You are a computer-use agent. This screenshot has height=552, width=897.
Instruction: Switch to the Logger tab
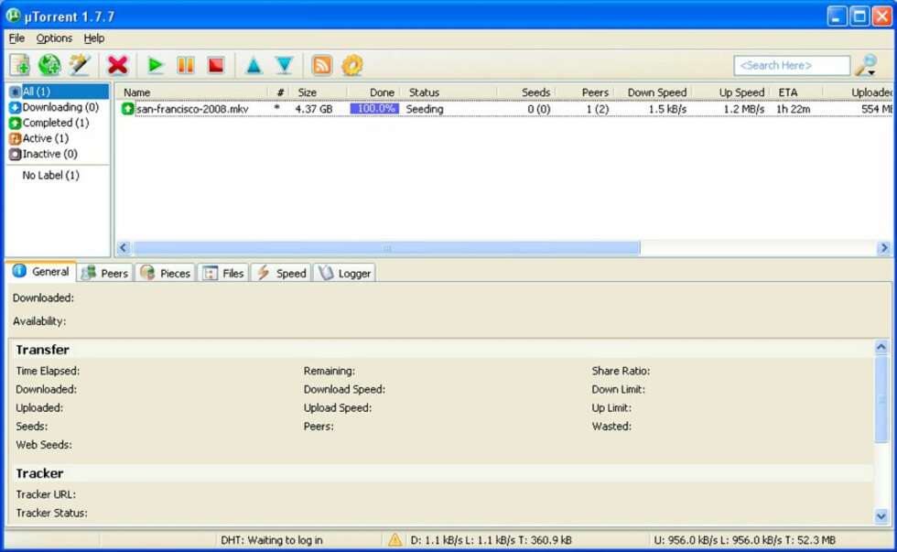pos(345,274)
